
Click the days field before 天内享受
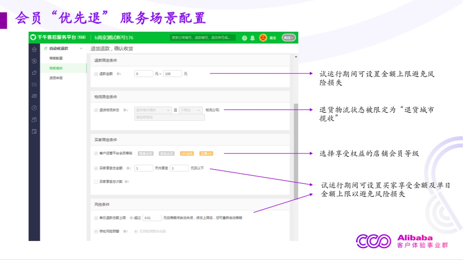pos(143,168)
